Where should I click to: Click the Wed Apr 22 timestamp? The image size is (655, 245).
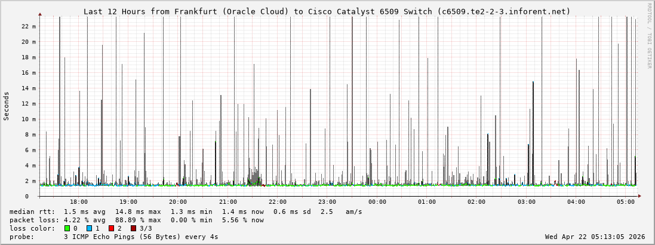(595, 237)
